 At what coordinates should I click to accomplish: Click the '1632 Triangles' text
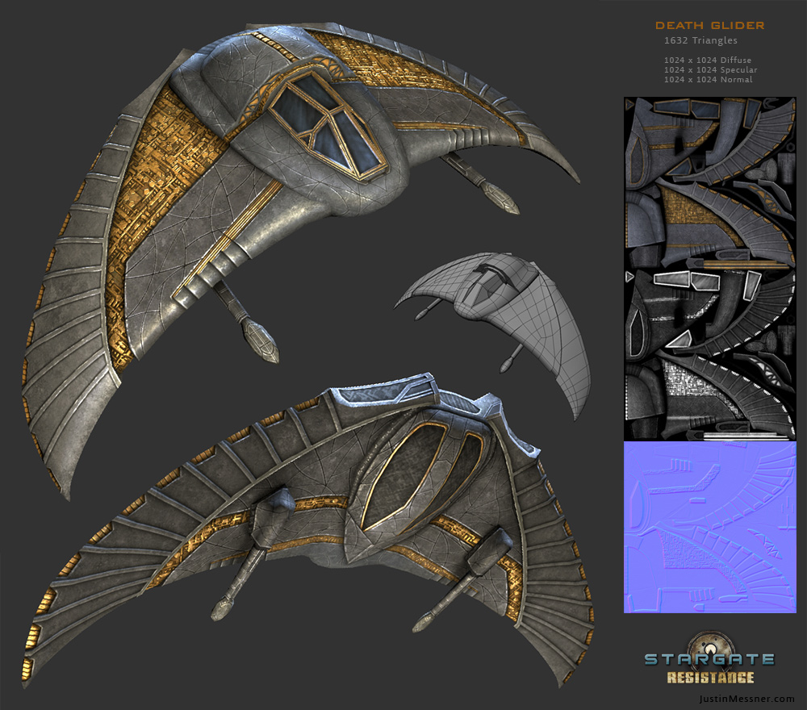[x=700, y=40]
